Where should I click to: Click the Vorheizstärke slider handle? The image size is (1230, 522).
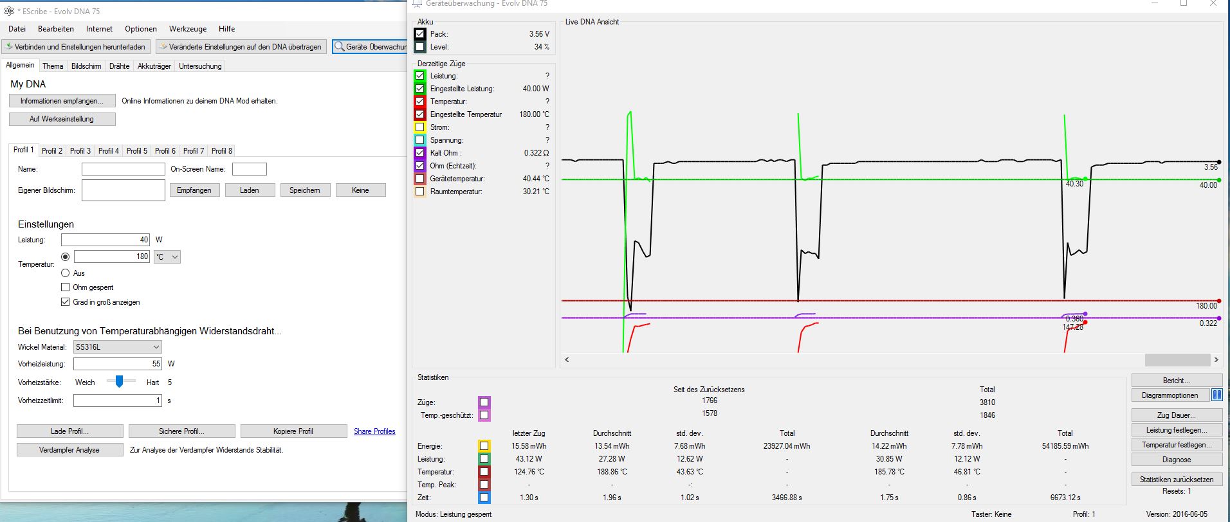tap(119, 382)
